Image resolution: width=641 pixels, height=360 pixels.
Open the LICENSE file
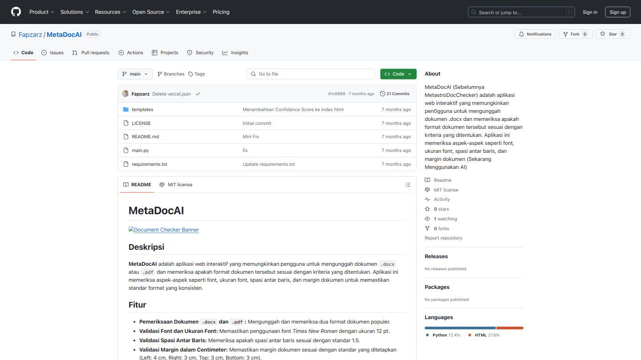pyautogui.click(x=141, y=123)
